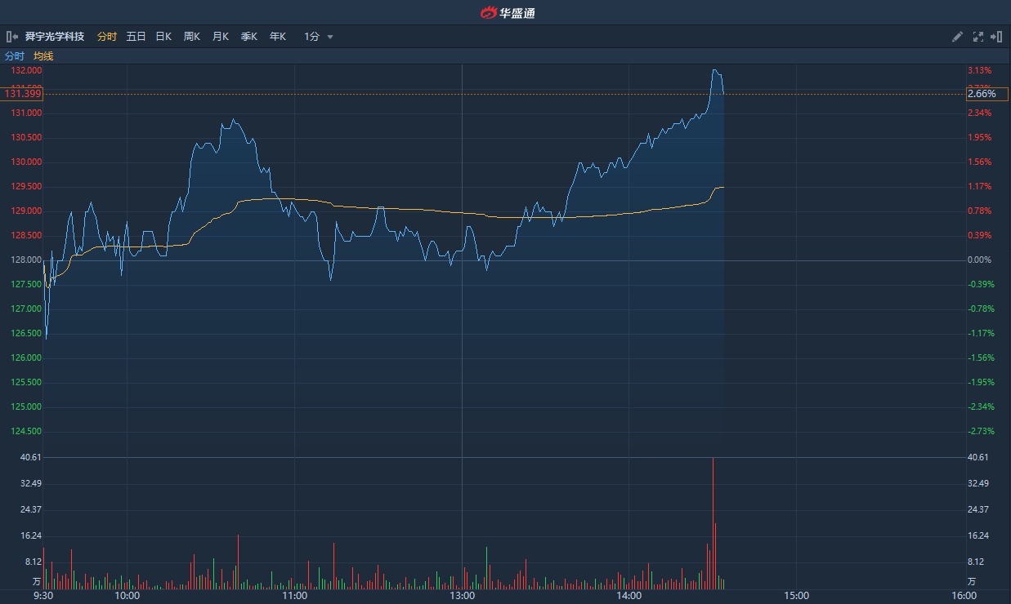Click the 舜宇光学科技 stock name
Screen dimensions: 1011x604
tap(55, 37)
